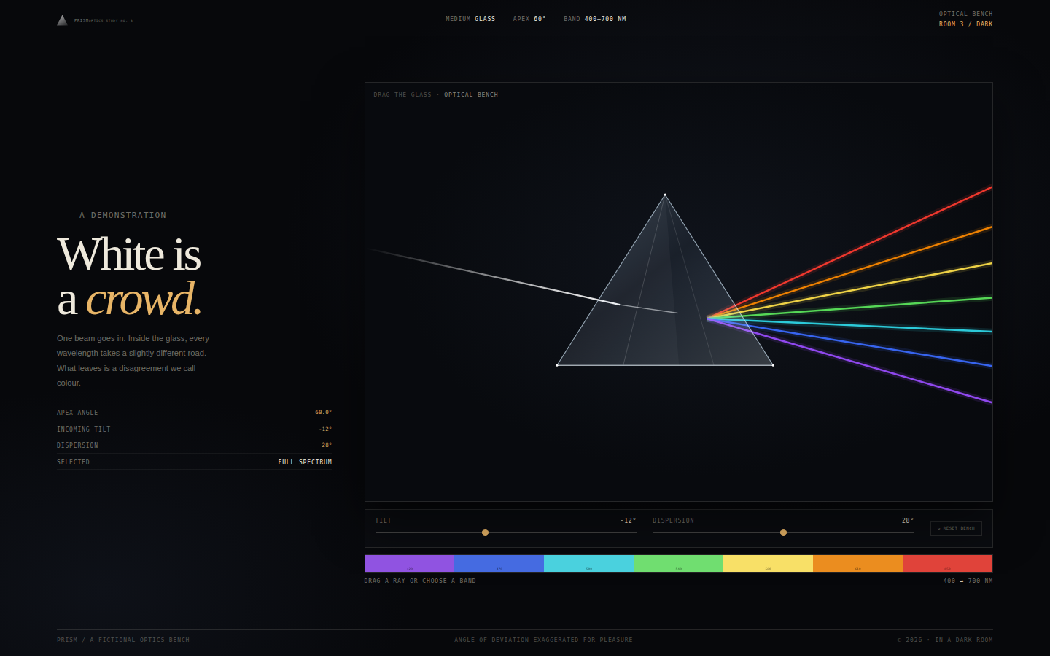Click the "400 → 700 NM" range label
The image size is (1050, 656).
968,581
